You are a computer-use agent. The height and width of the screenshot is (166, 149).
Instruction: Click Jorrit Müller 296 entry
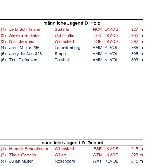coord(24,48)
